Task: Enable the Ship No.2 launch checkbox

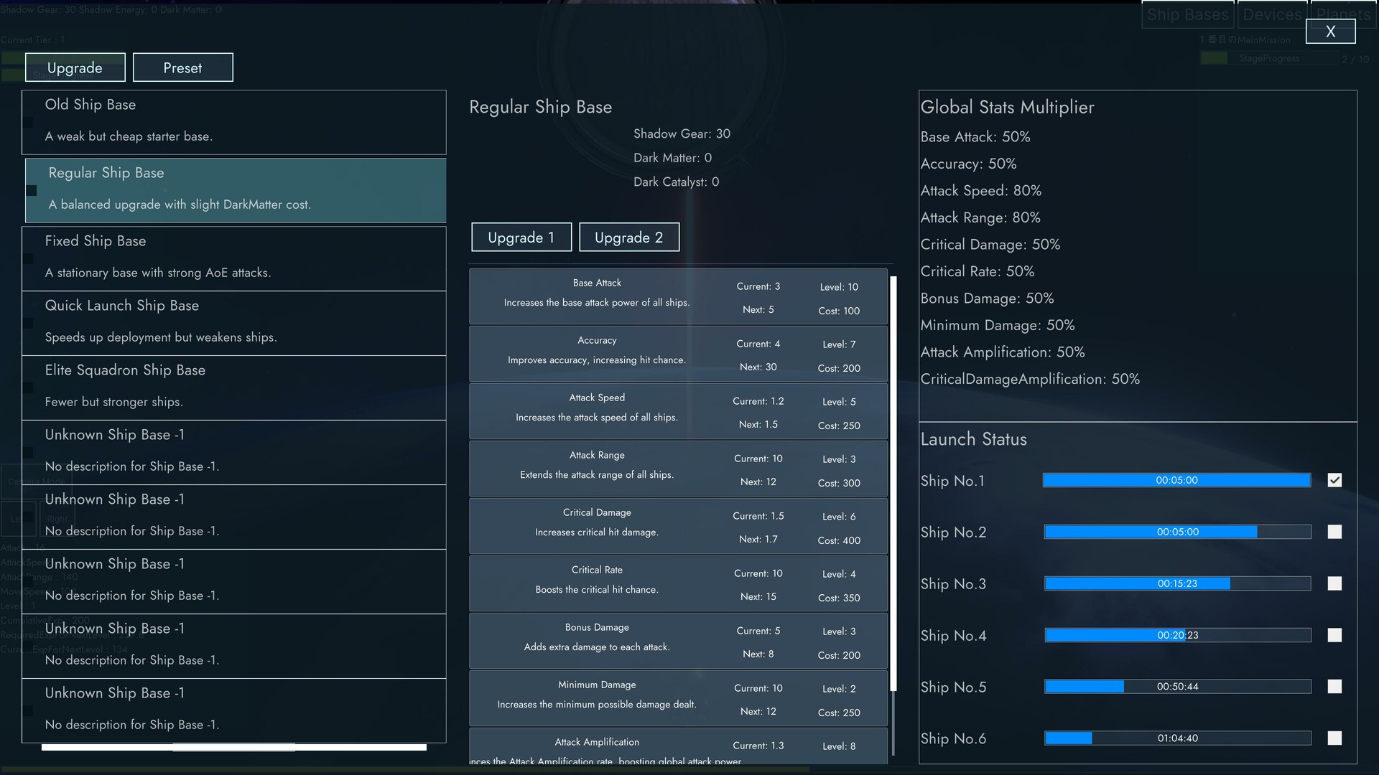Action: (x=1335, y=532)
